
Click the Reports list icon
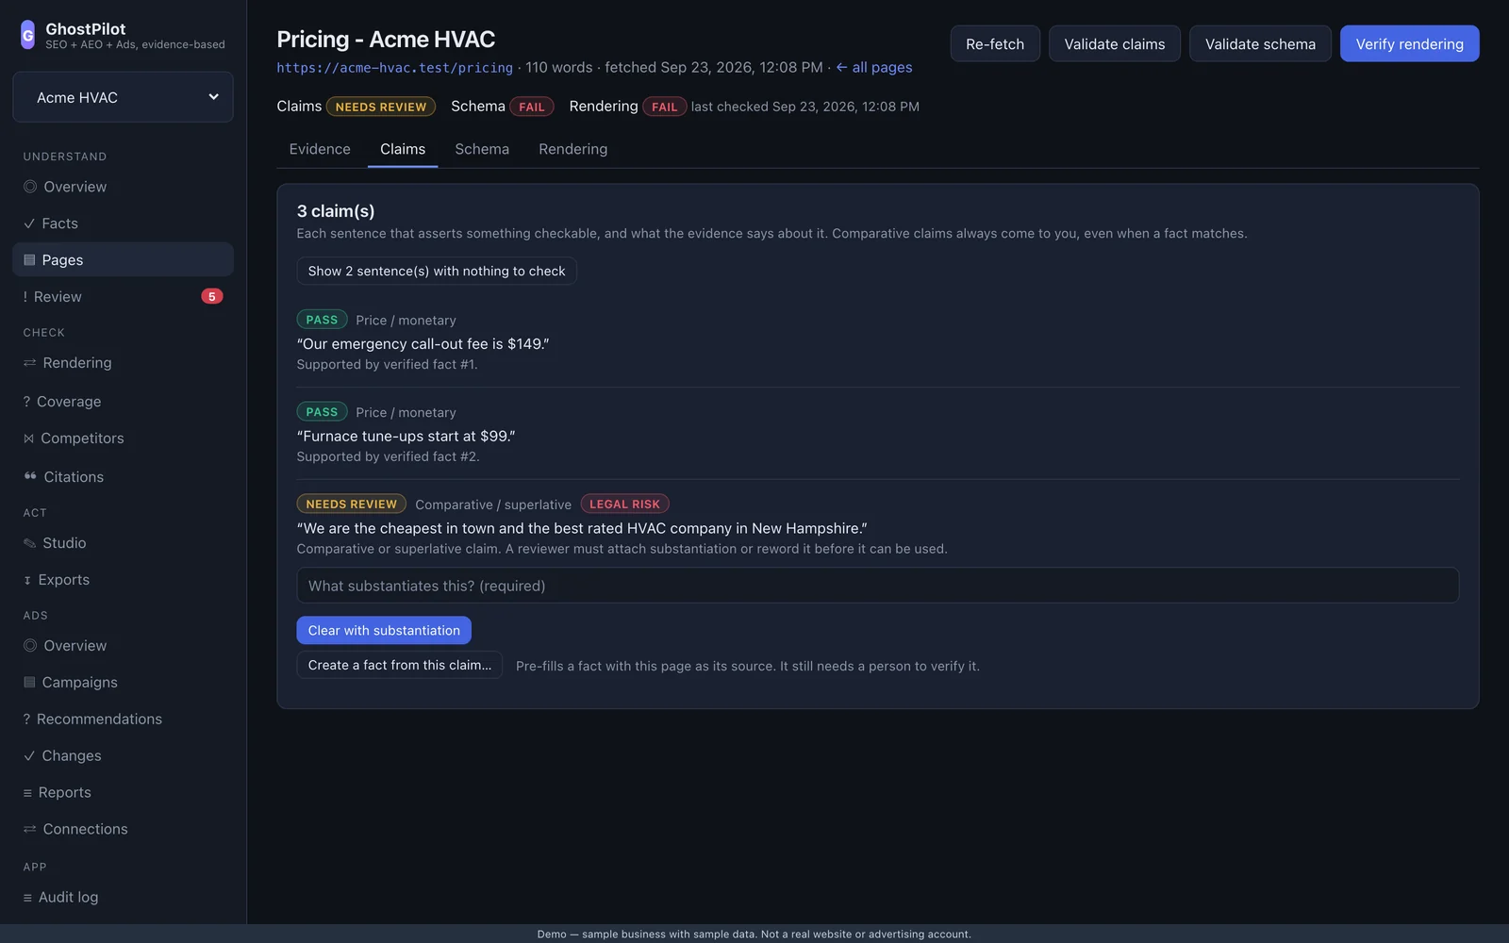(x=27, y=793)
